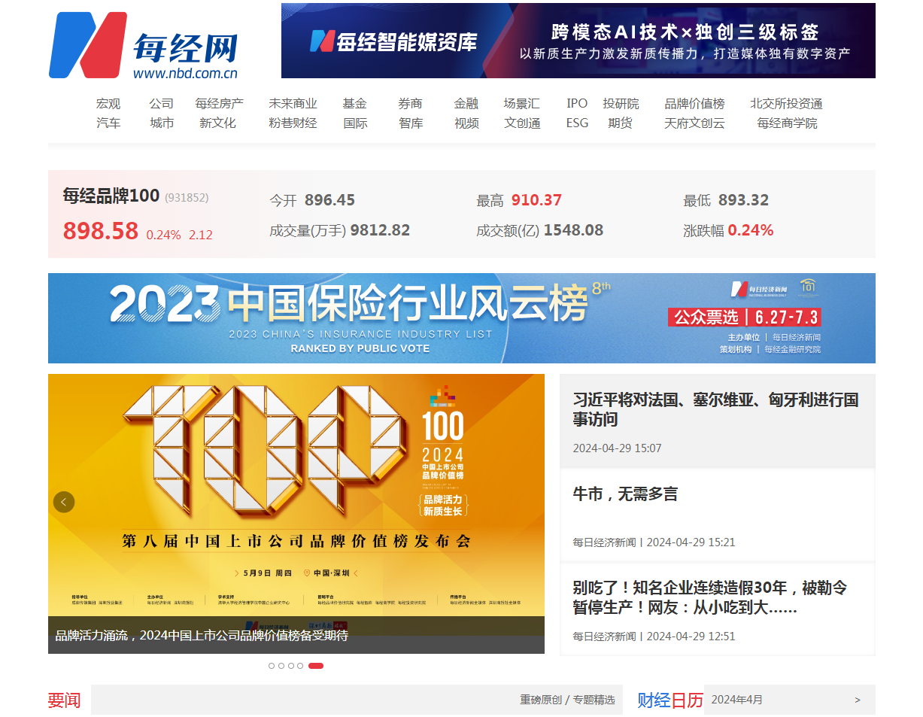Open 天府文创云 from the menu
Screen dimensions: 923x717
click(694, 123)
